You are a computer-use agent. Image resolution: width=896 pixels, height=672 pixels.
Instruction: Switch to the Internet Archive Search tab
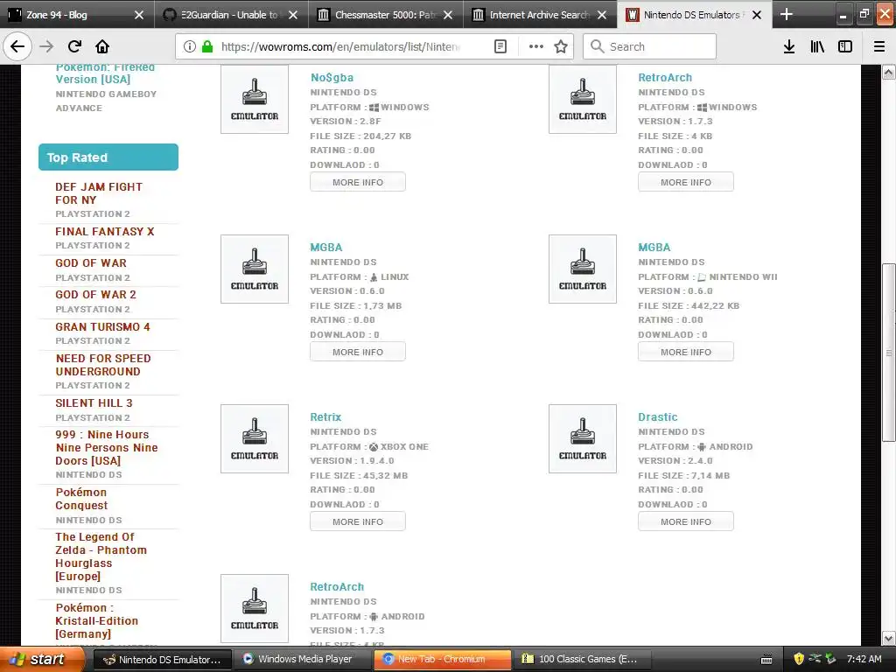point(539,15)
